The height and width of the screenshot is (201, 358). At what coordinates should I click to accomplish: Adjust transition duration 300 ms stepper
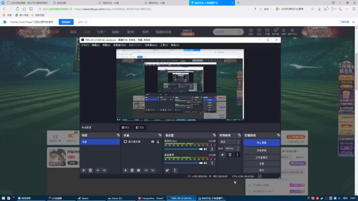coord(238,148)
